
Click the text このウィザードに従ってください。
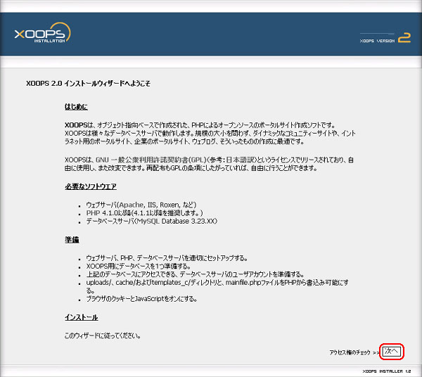tap(103, 336)
